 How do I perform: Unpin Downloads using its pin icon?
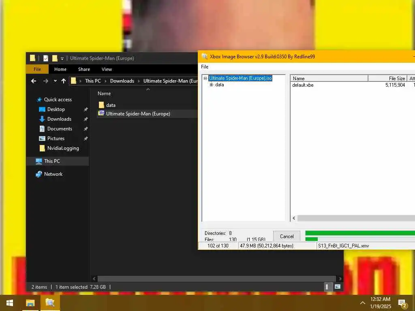pyautogui.click(x=86, y=119)
